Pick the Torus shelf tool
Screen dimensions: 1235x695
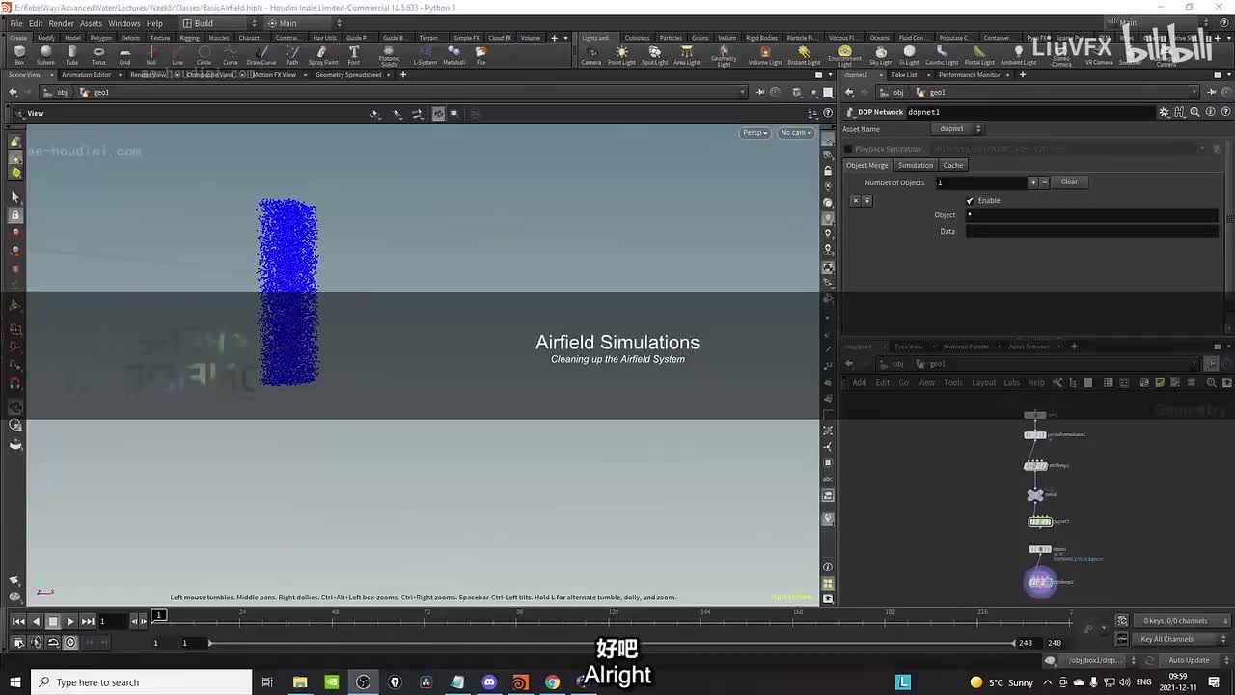coord(98,55)
